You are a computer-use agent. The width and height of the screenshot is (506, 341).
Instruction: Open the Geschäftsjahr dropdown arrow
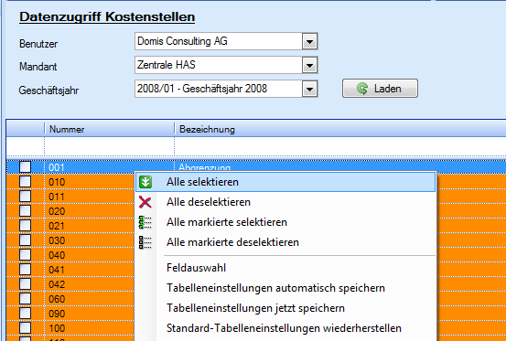tap(309, 89)
